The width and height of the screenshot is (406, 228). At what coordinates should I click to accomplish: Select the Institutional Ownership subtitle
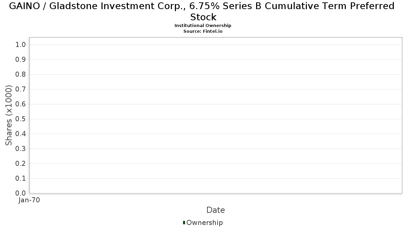(x=203, y=26)
